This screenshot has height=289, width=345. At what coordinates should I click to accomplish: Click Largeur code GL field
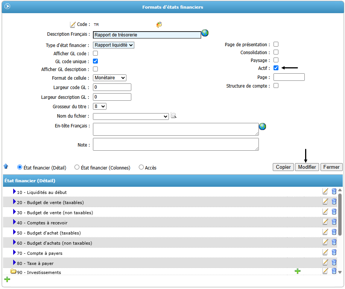112,87
